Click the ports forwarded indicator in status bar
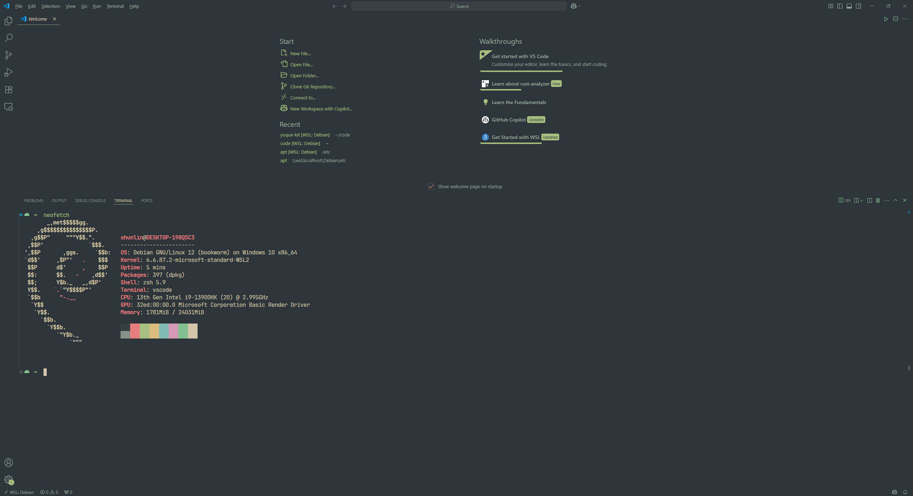This screenshot has width=913, height=496. coord(68,492)
